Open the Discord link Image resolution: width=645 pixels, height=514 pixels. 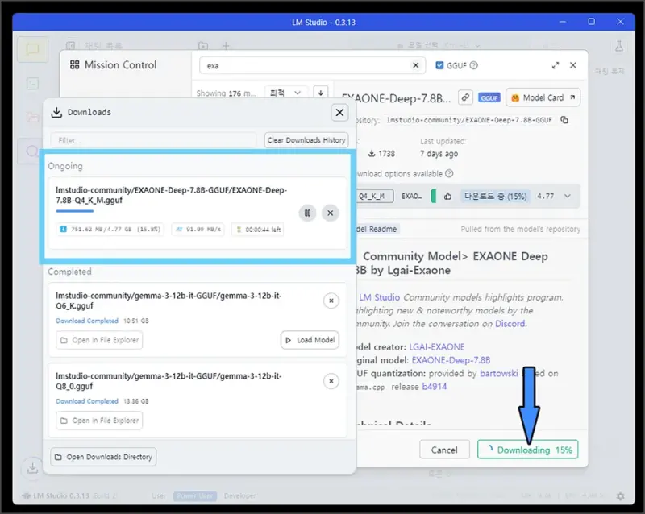(x=510, y=324)
